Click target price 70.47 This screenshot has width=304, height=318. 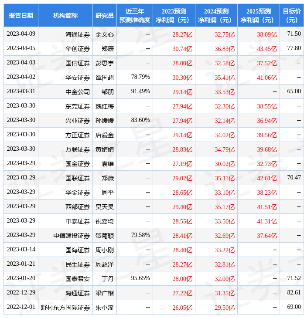click(294, 177)
